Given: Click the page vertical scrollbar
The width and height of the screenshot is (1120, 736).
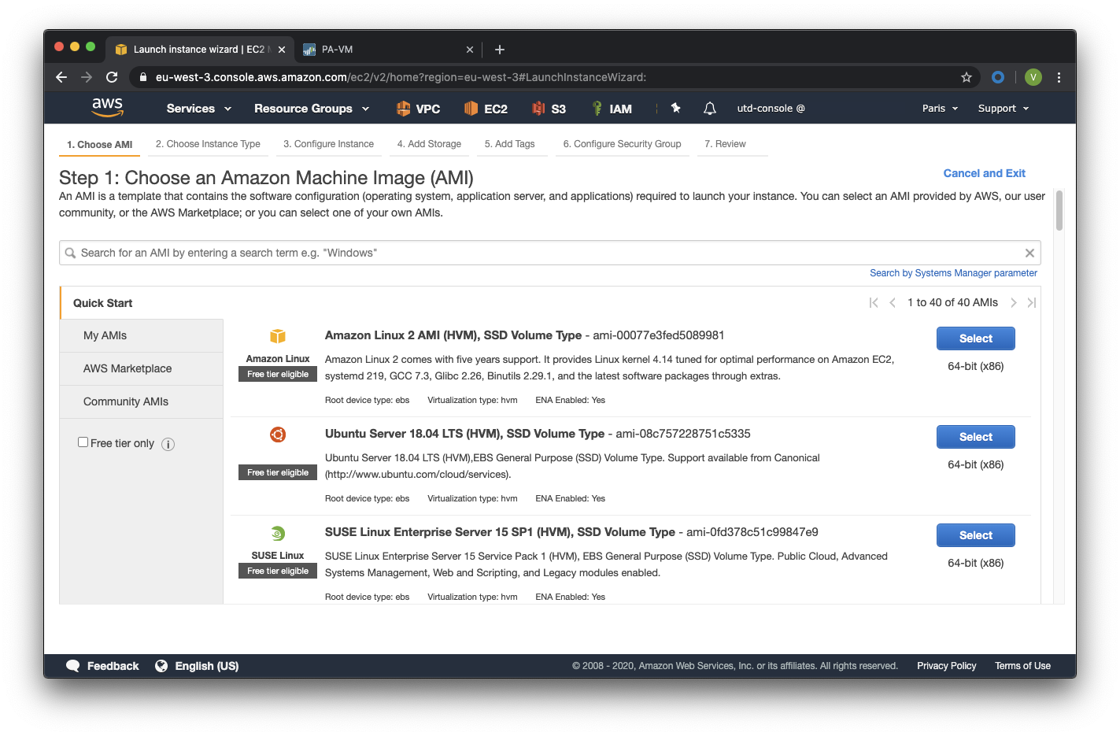Looking at the screenshot, I should tap(1059, 211).
